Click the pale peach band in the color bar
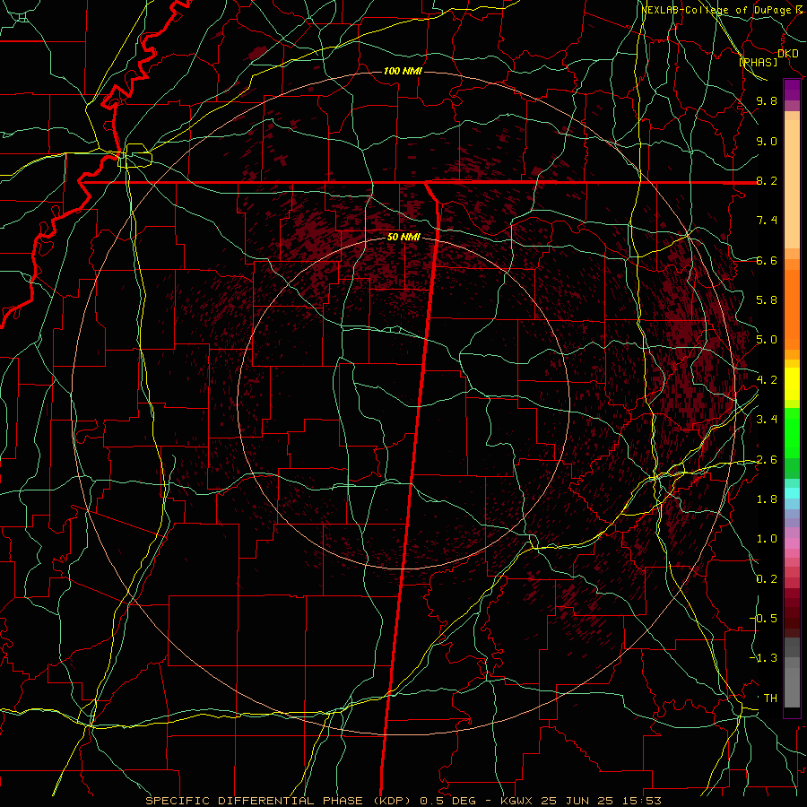Screen dimensions: 807x807 tap(792, 184)
